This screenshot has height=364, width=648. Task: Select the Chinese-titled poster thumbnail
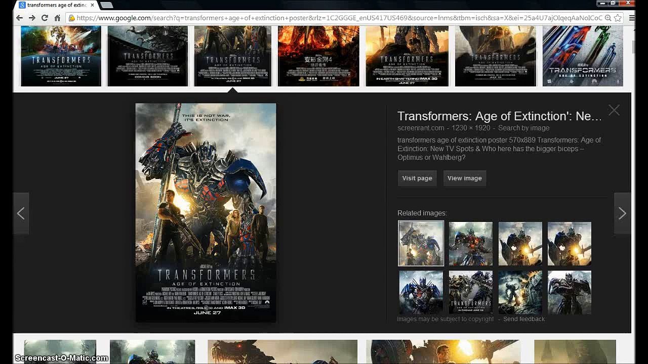tap(318, 56)
